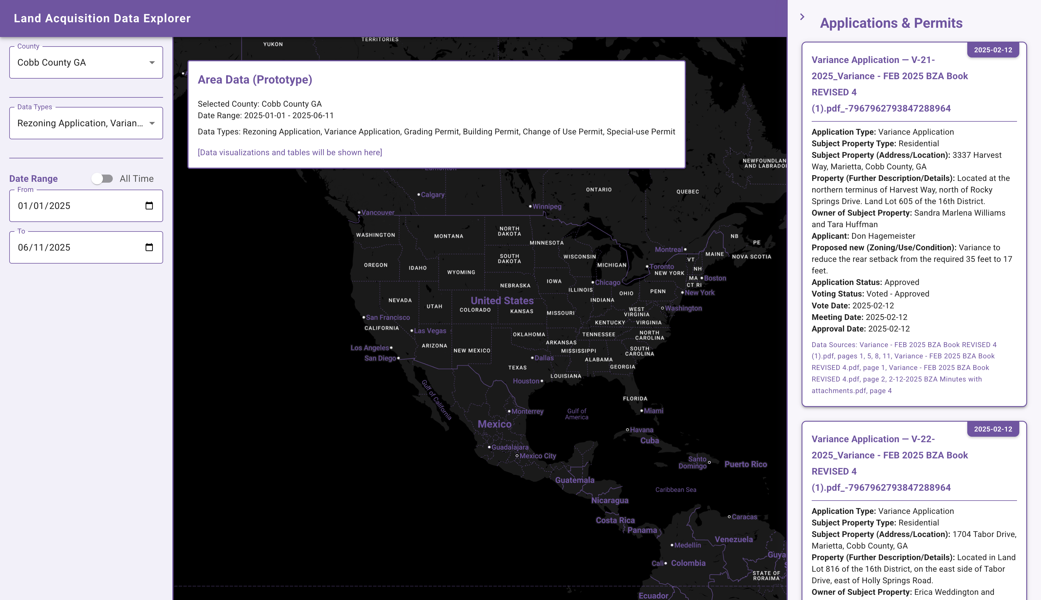The width and height of the screenshot is (1041, 600).
Task: Click the Vancouver city marker on map
Action: [x=359, y=213]
